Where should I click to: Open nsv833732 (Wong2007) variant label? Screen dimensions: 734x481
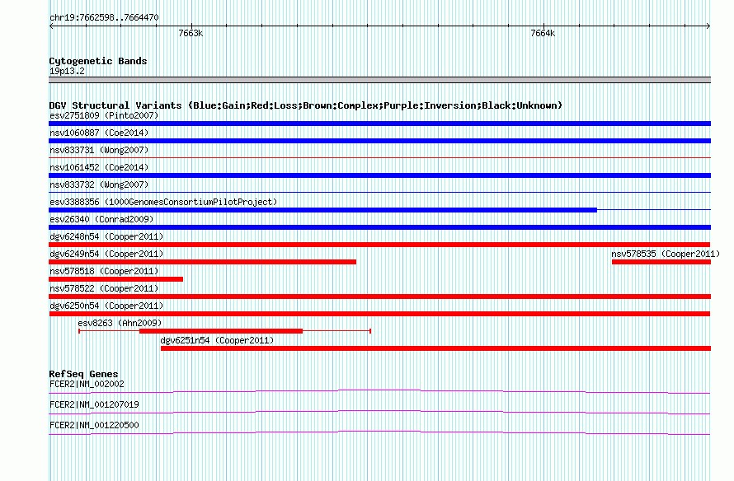click(99, 184)
